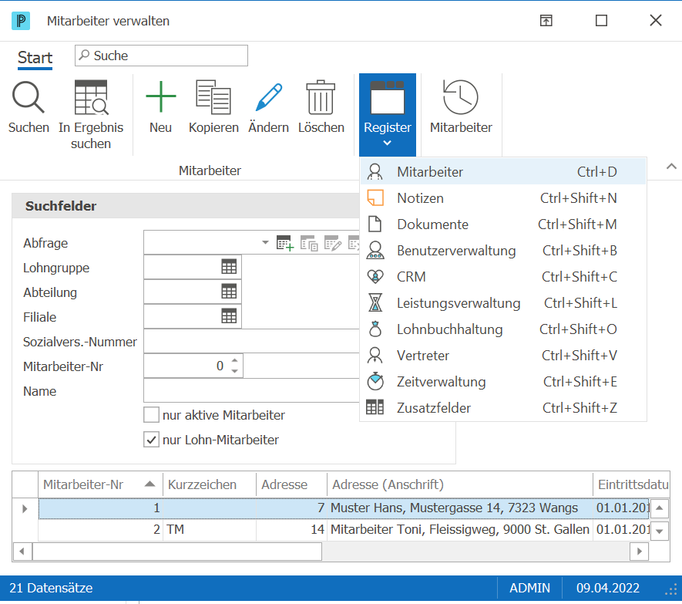
Task: Switch to the Start ribbon tab
Action: (35, 58)
